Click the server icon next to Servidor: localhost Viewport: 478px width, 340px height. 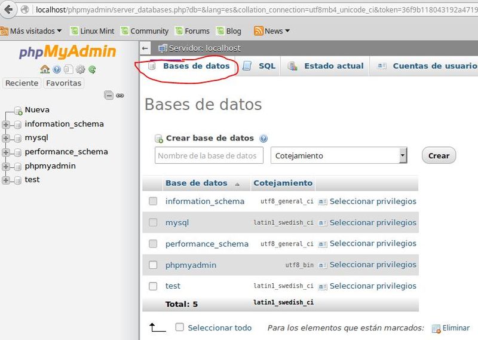click(x=163, y=48)
